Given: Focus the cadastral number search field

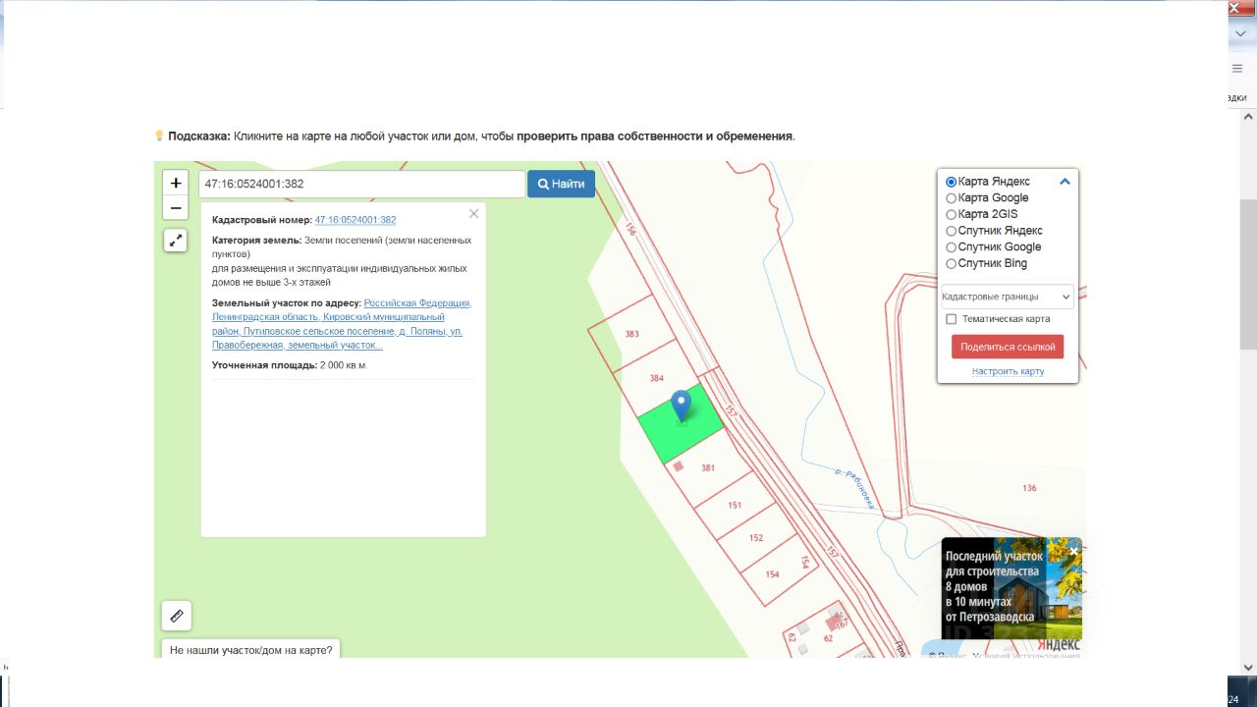Looking at the screenshot, I should click(x=362, y=184).
